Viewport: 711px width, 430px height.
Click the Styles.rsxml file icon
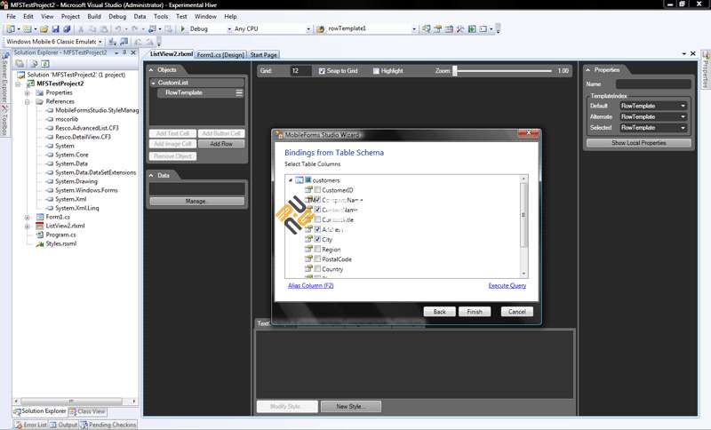[39, 244]
